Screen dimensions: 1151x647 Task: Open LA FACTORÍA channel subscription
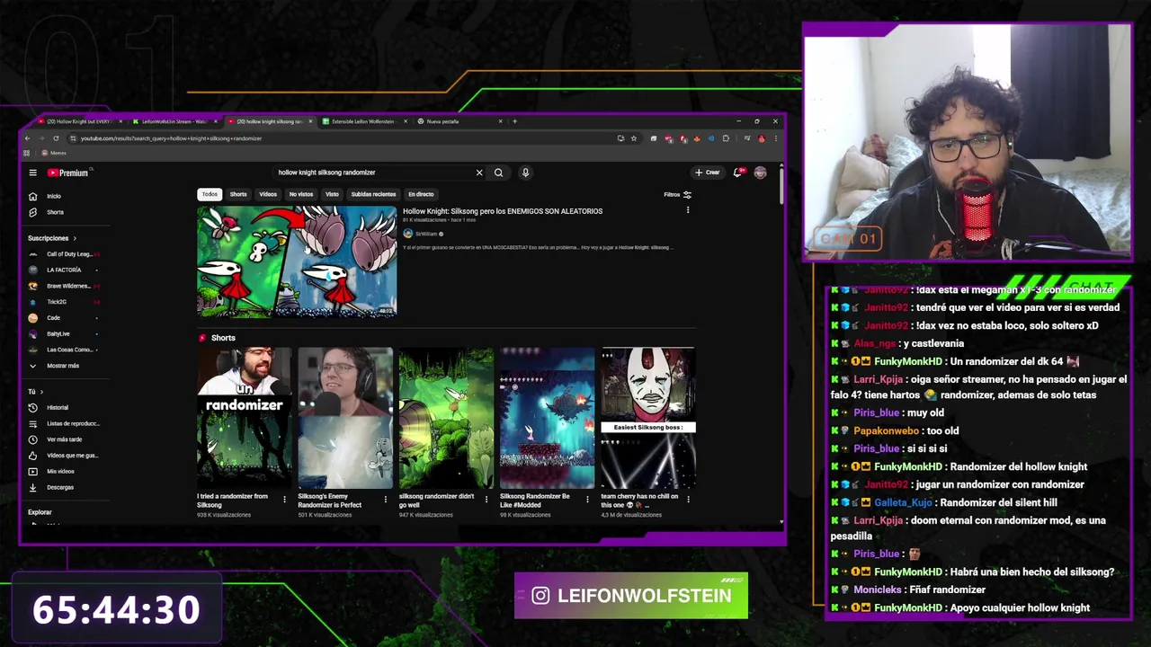63,270
